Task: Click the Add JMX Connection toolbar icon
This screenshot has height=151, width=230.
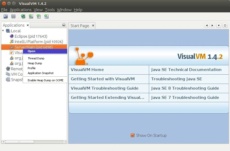Action: [x=31, y=17]
